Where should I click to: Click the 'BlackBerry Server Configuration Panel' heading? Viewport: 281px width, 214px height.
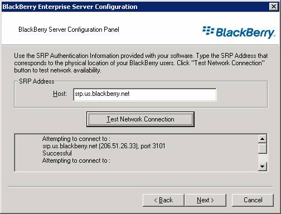[69, 30]
